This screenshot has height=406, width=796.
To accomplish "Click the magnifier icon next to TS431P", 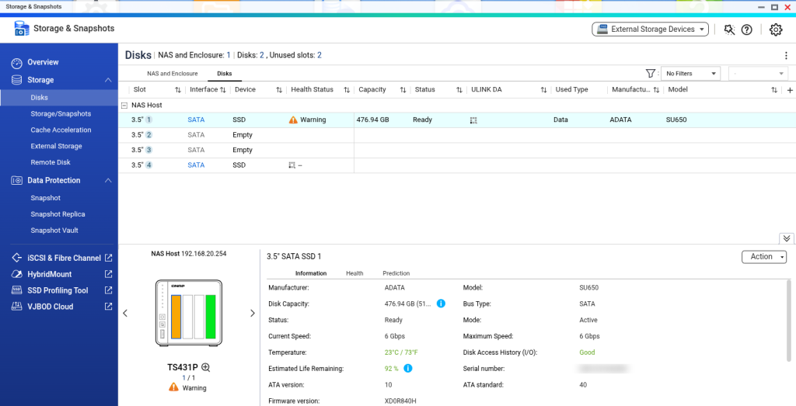I will point(206,367).
